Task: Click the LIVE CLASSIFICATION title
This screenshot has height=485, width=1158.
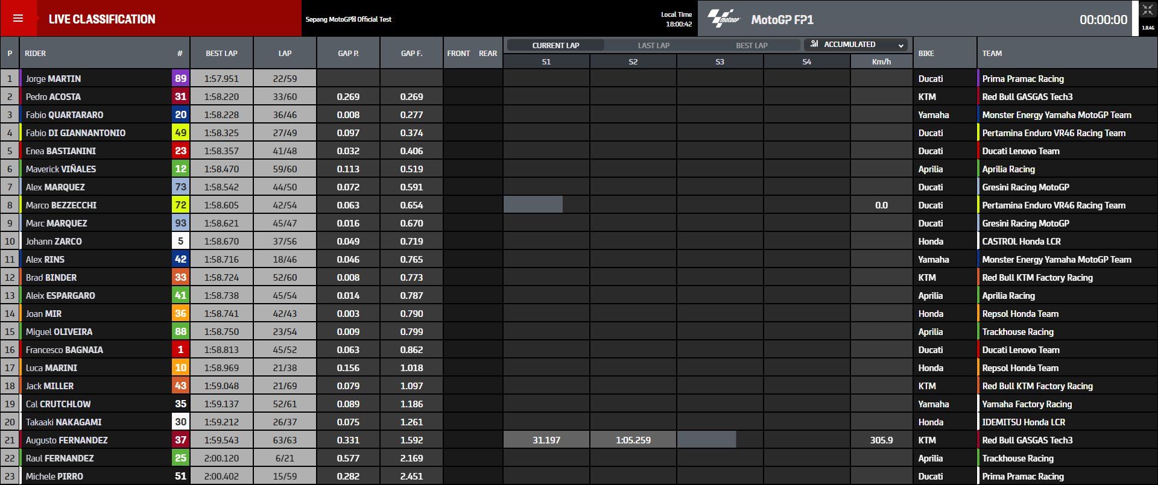Action: pos(102,19)
